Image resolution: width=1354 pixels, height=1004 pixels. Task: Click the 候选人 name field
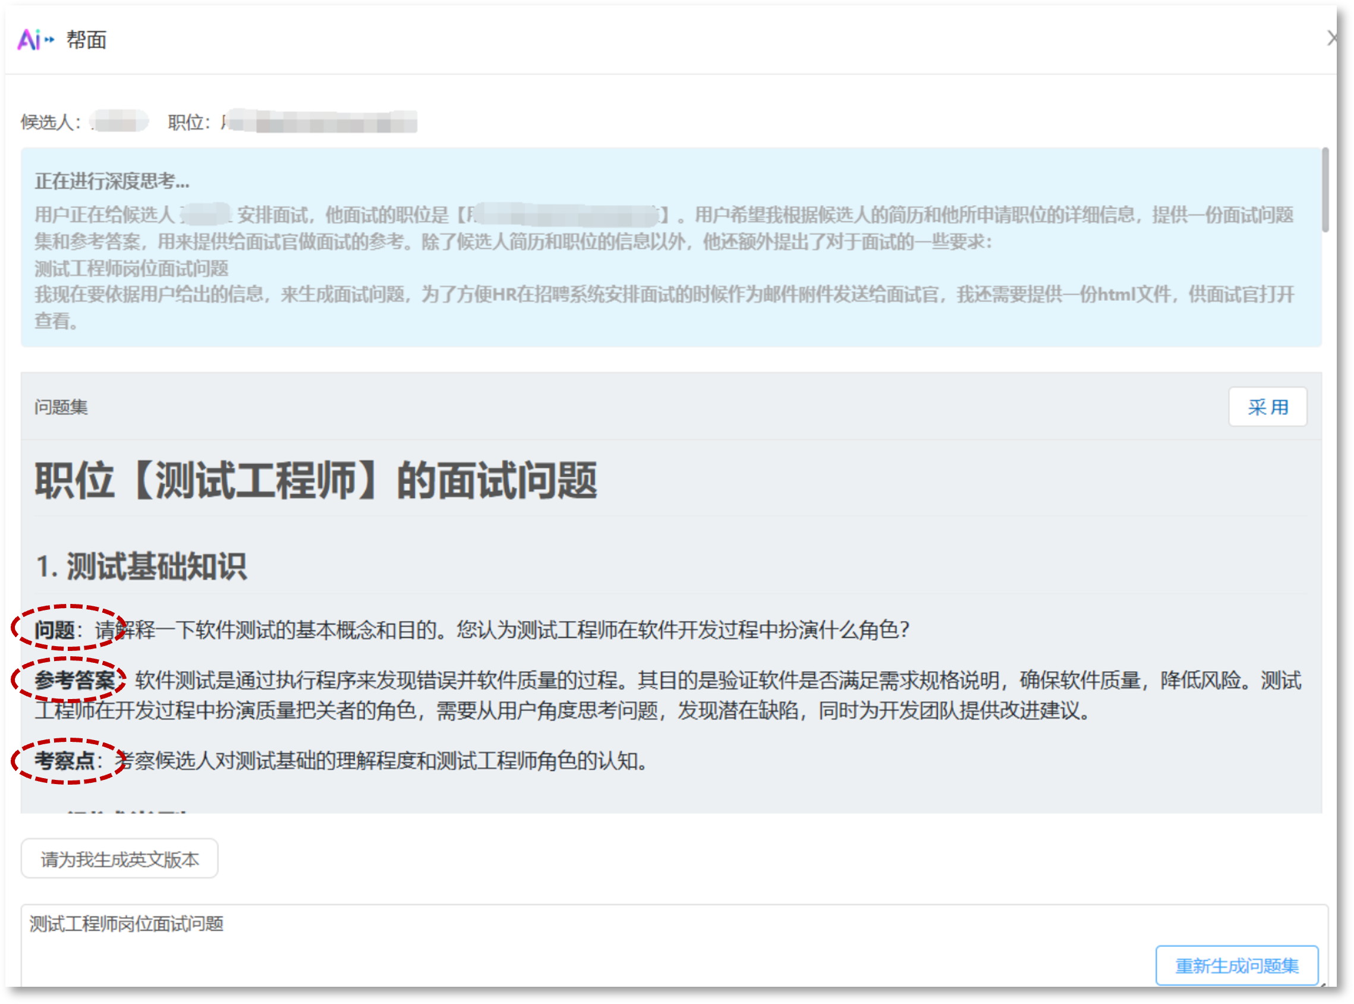tap(119, 121)
